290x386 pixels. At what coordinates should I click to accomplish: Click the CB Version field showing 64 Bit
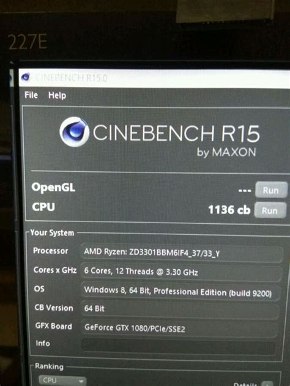180,309
